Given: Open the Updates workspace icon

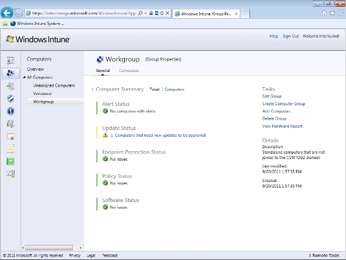Looking at the screenshot, I should point(10,86).
